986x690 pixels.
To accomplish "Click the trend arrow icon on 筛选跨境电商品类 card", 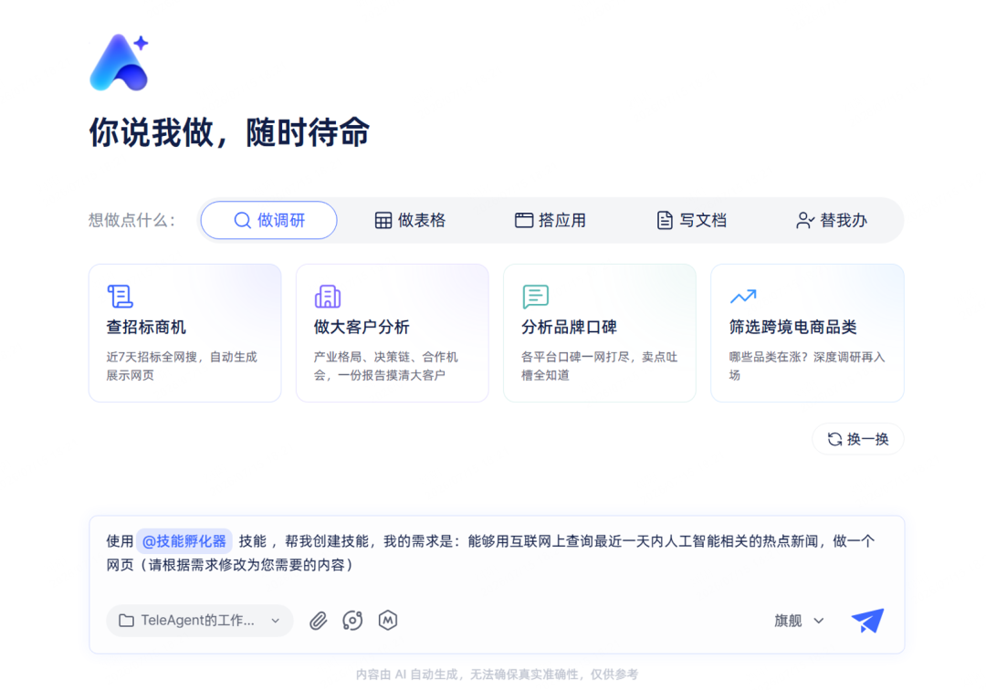I will pyautogui.click(x=742, y=296).
